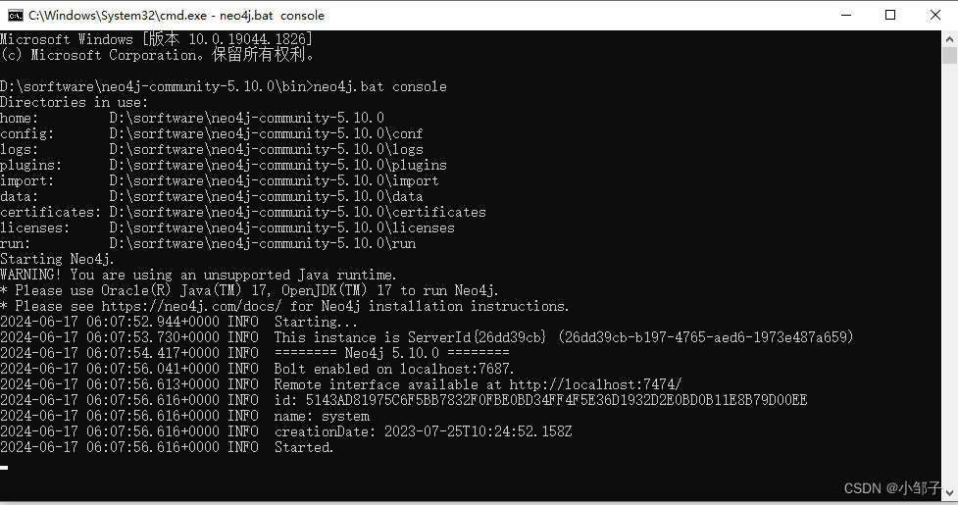The width and height of the screenshot is (958, 505).
Task: Click the 'Started.' log message
Action: 304,447
